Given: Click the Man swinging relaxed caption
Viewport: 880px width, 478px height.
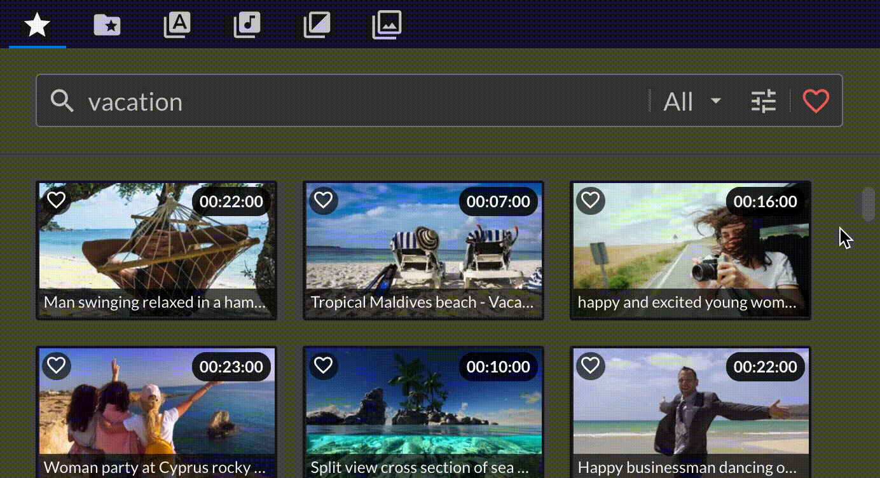Looking at the screenshot, I should pos(155,303).
